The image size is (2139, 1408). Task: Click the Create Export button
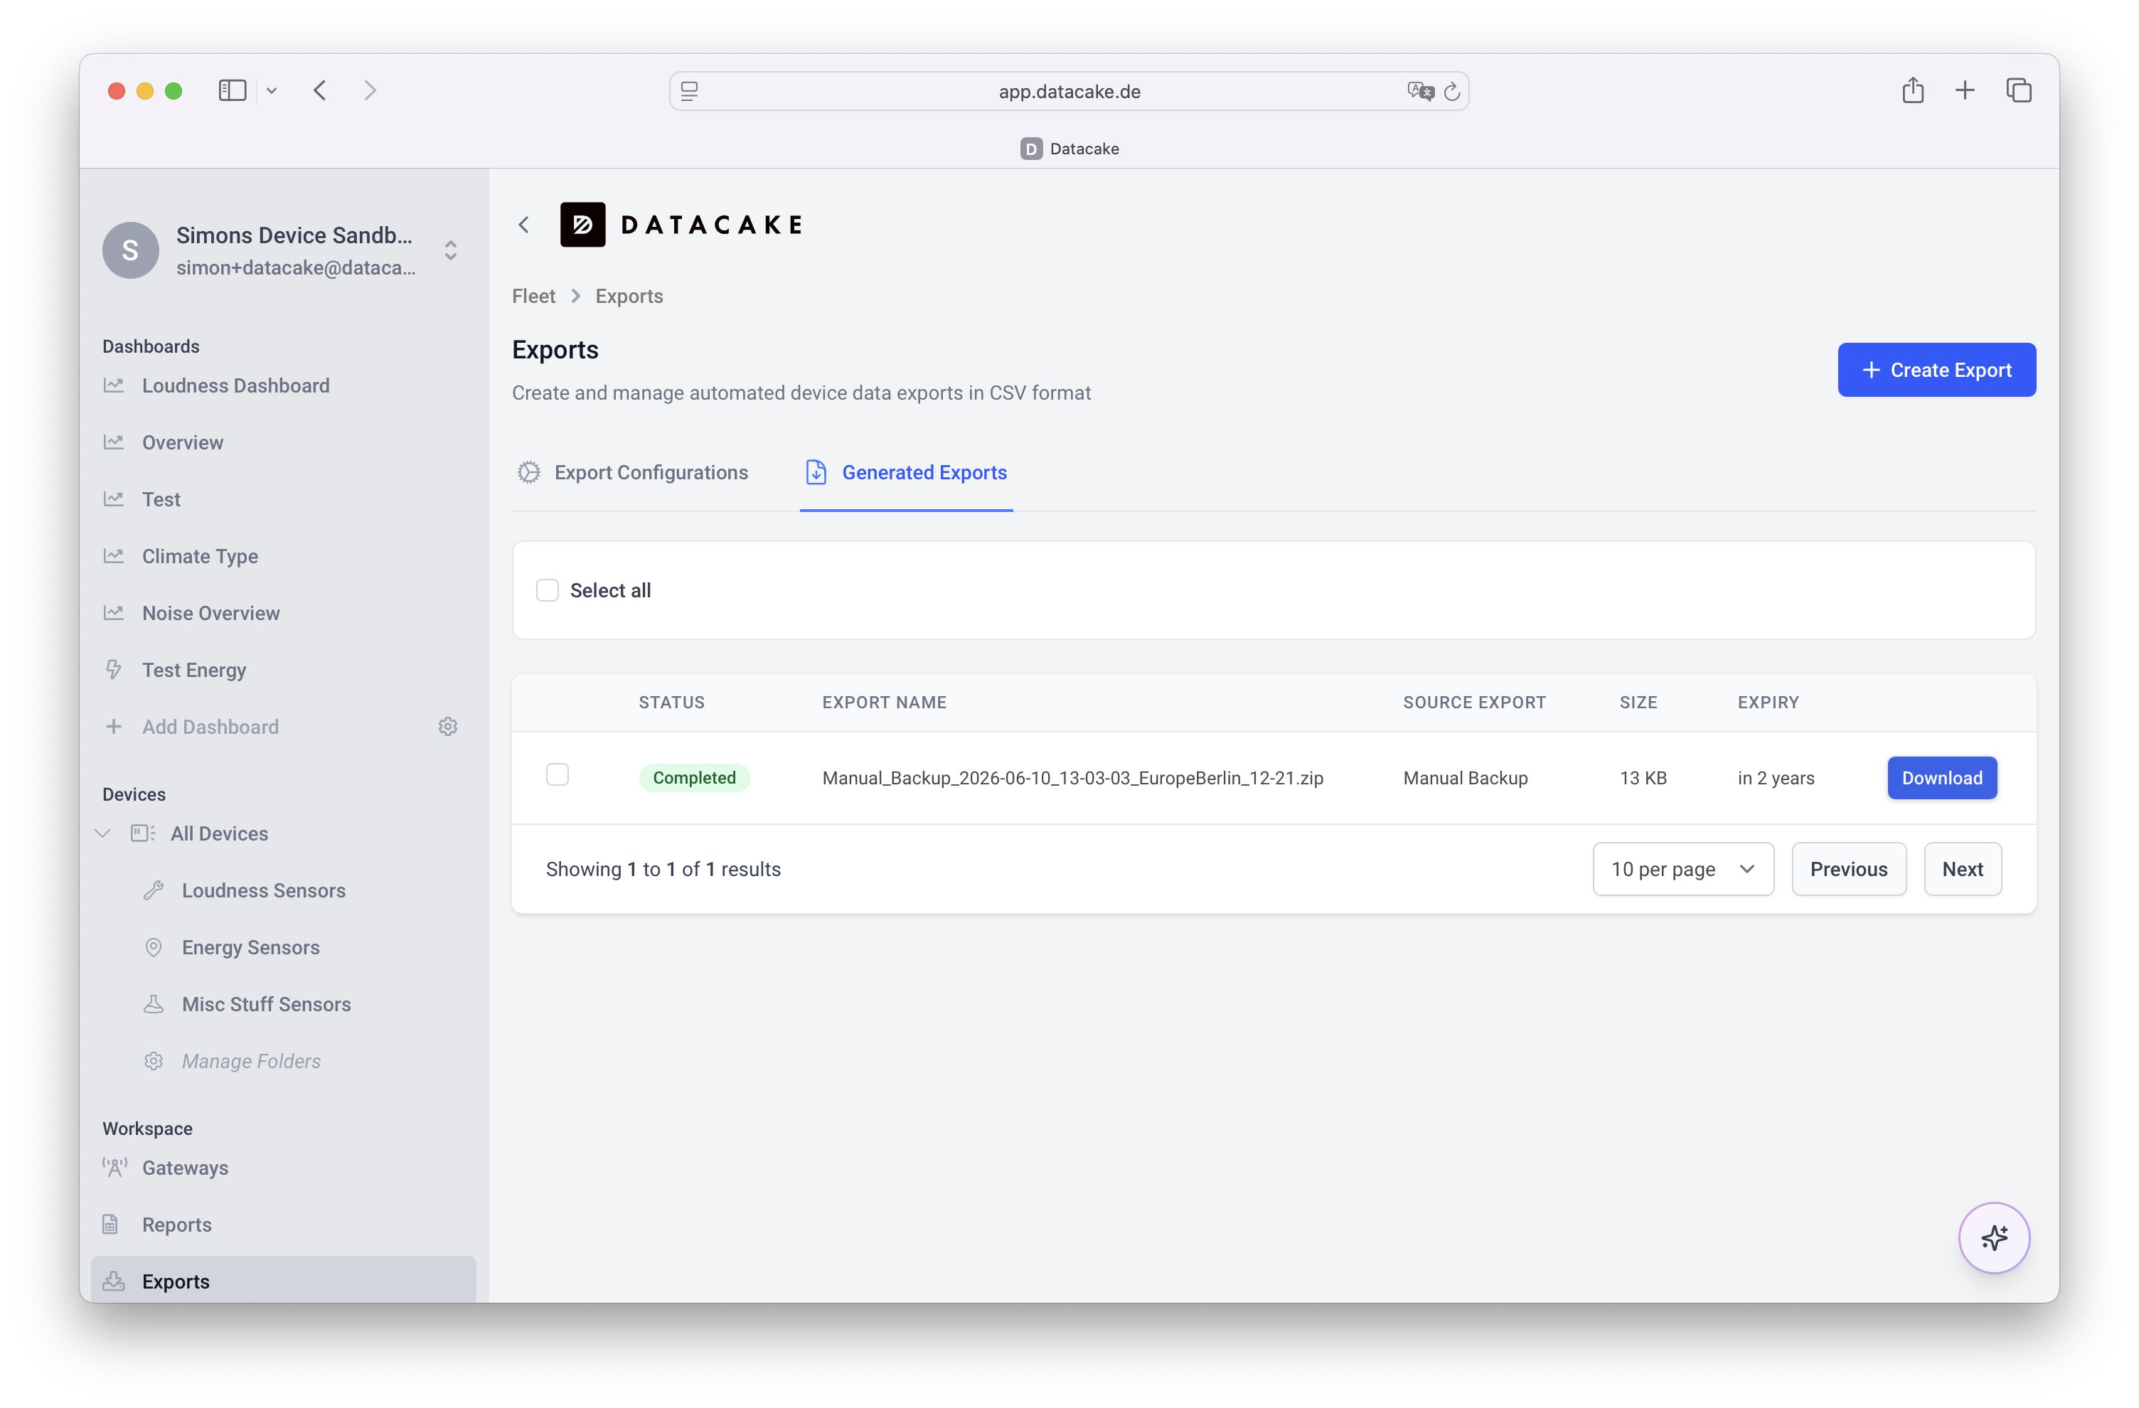click(x=1936, y=369)
